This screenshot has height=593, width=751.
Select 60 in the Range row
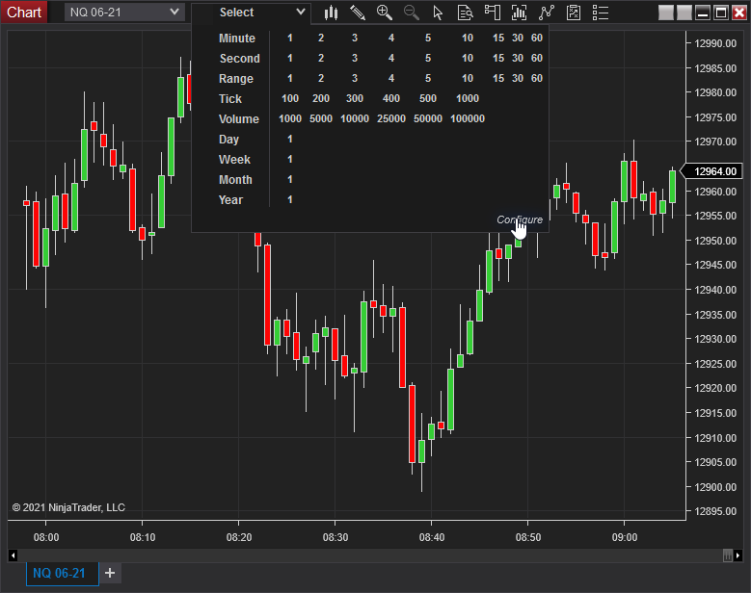(537, 78)
